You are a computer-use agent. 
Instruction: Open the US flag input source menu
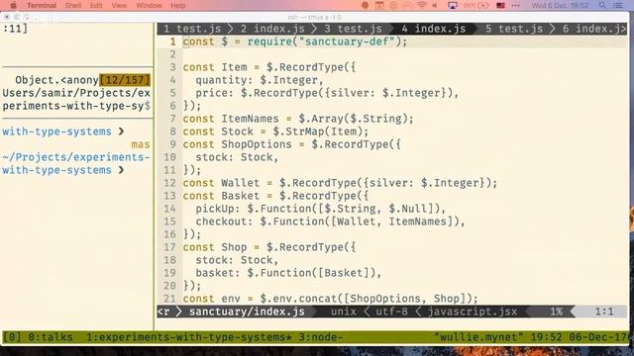(500, 6)
